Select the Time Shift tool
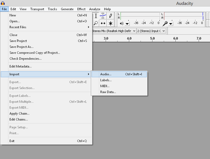 pos(103,23)
